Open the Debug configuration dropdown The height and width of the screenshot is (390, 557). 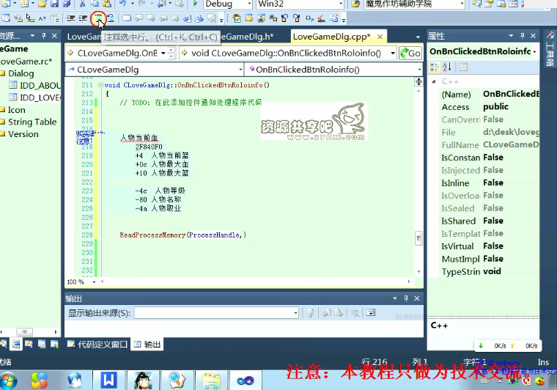point(249,4)
